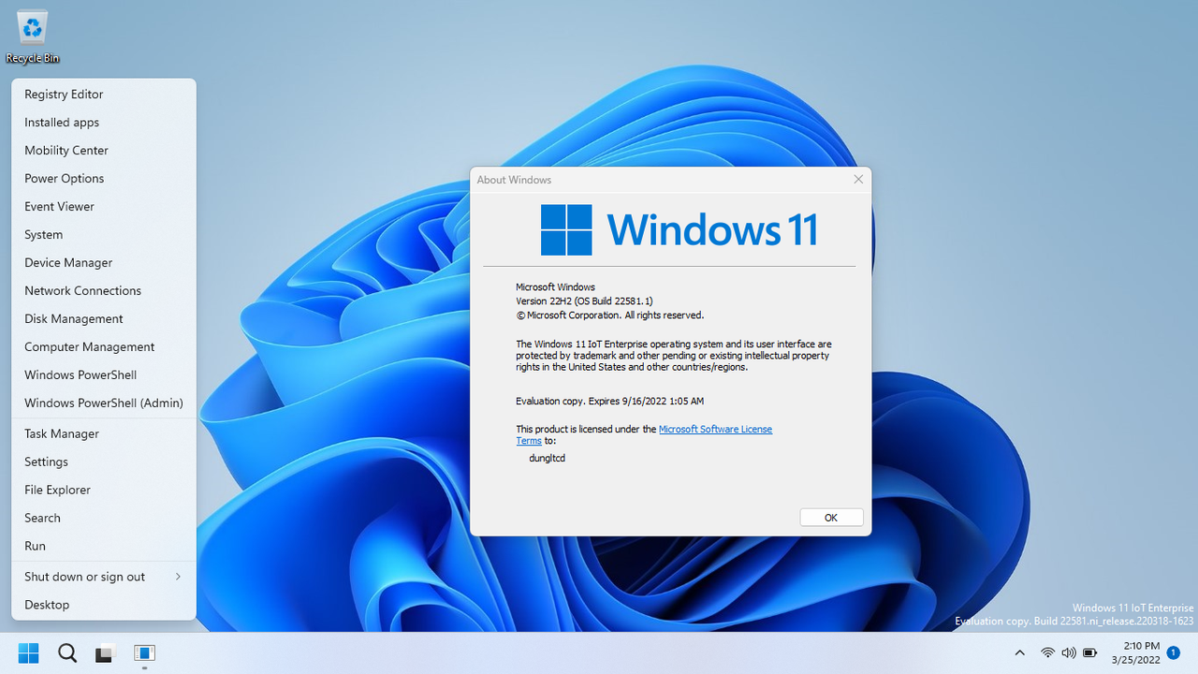
Task: Choose Desktop at the menu bottom
Action: tap(104, 606)
